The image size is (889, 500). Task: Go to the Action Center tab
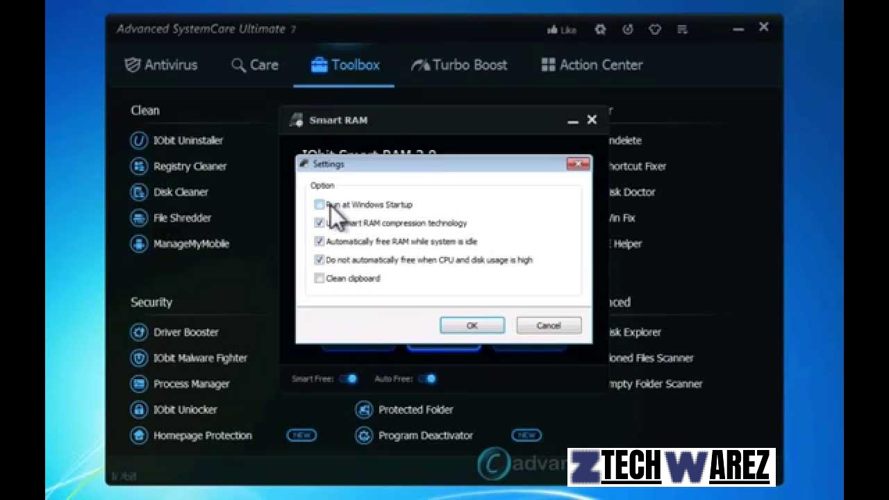(x=592, y=65)
